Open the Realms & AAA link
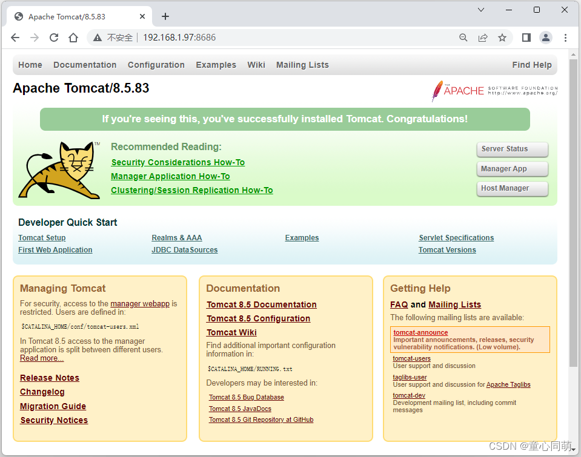581x457 pixels. coord(177,238)
